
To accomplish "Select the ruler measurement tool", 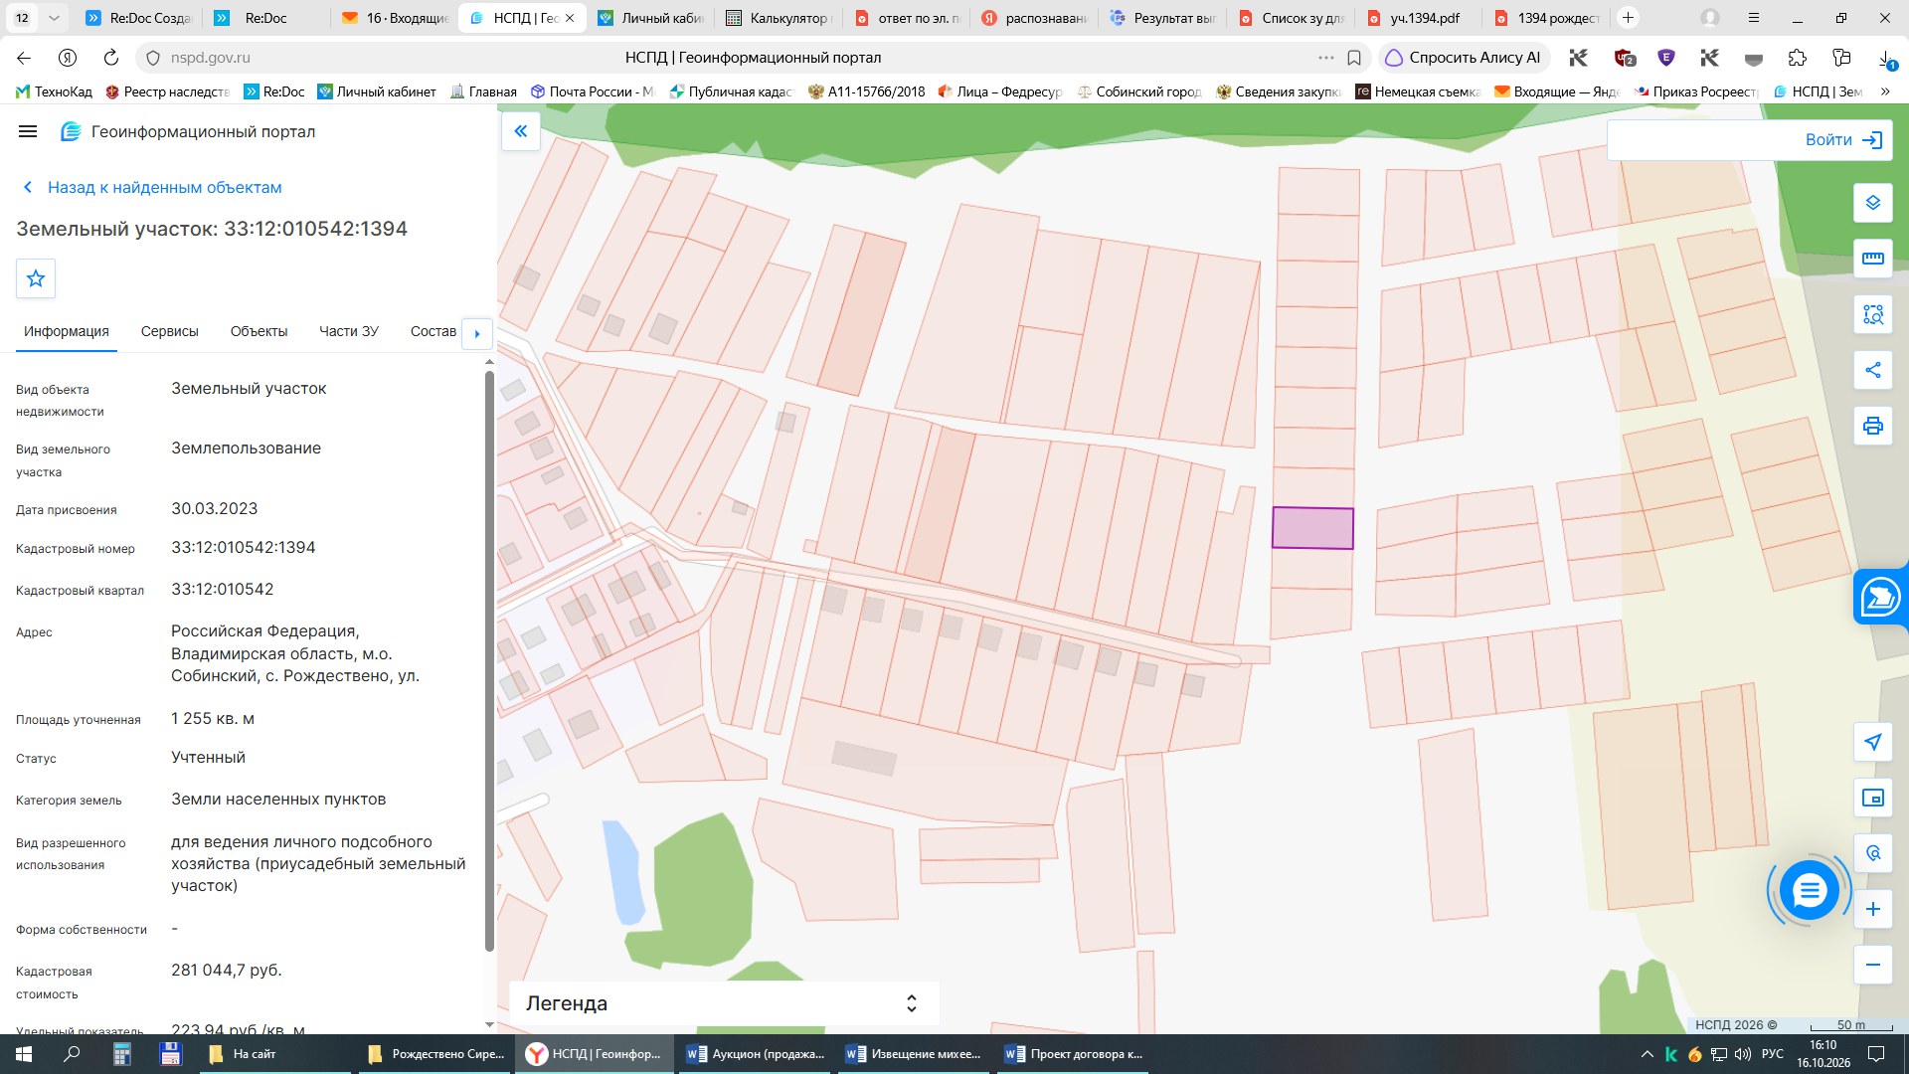I will (x=1873, y=259).
